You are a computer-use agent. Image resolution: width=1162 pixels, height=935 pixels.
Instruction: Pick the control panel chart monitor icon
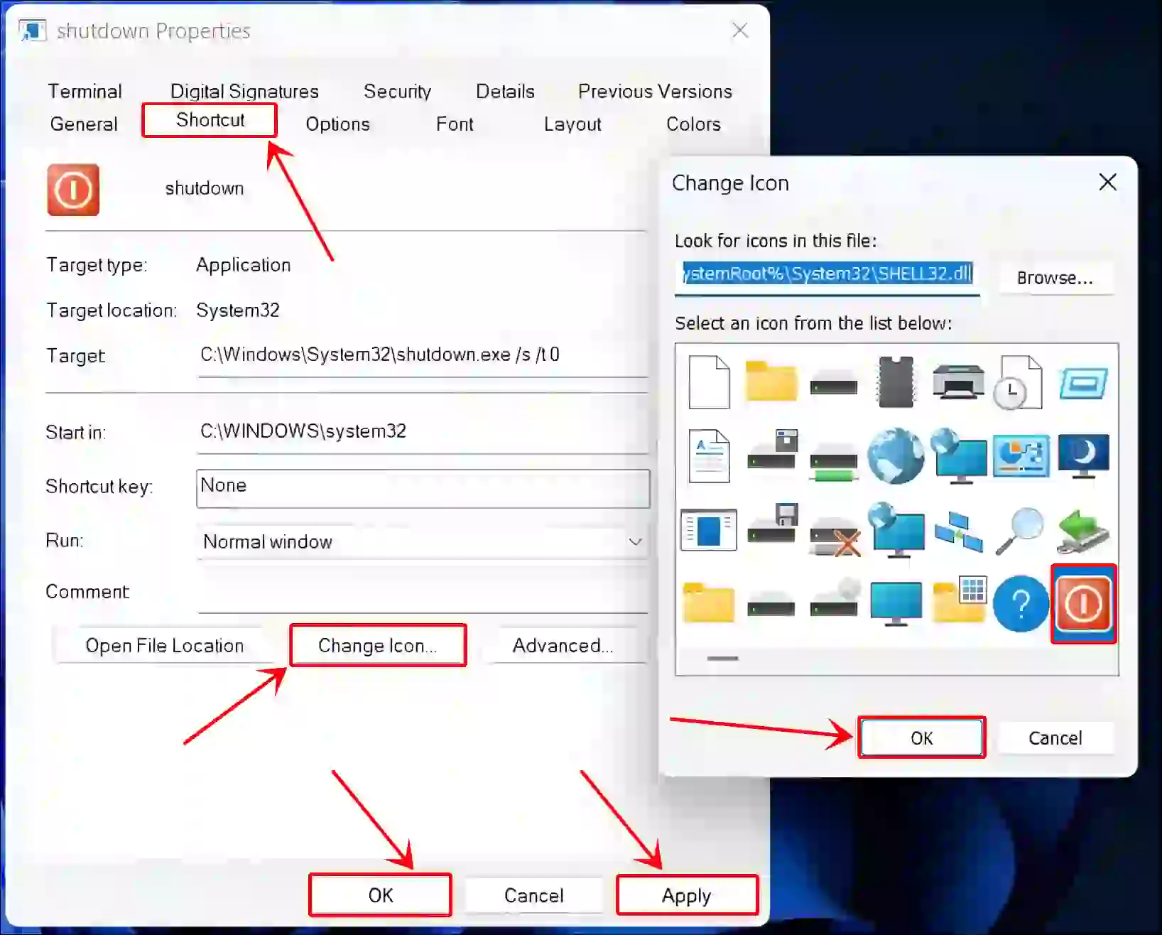click(x=1021, y=456)
